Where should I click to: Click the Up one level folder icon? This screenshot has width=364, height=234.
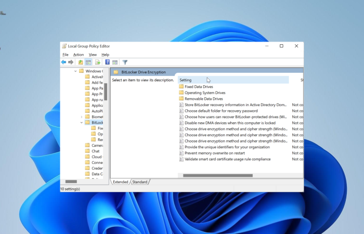[x=81, y=62]
